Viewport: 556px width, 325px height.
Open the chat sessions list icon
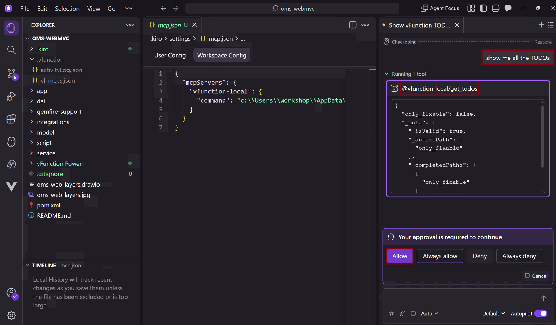pyautogui.click(x=551, y=25)
